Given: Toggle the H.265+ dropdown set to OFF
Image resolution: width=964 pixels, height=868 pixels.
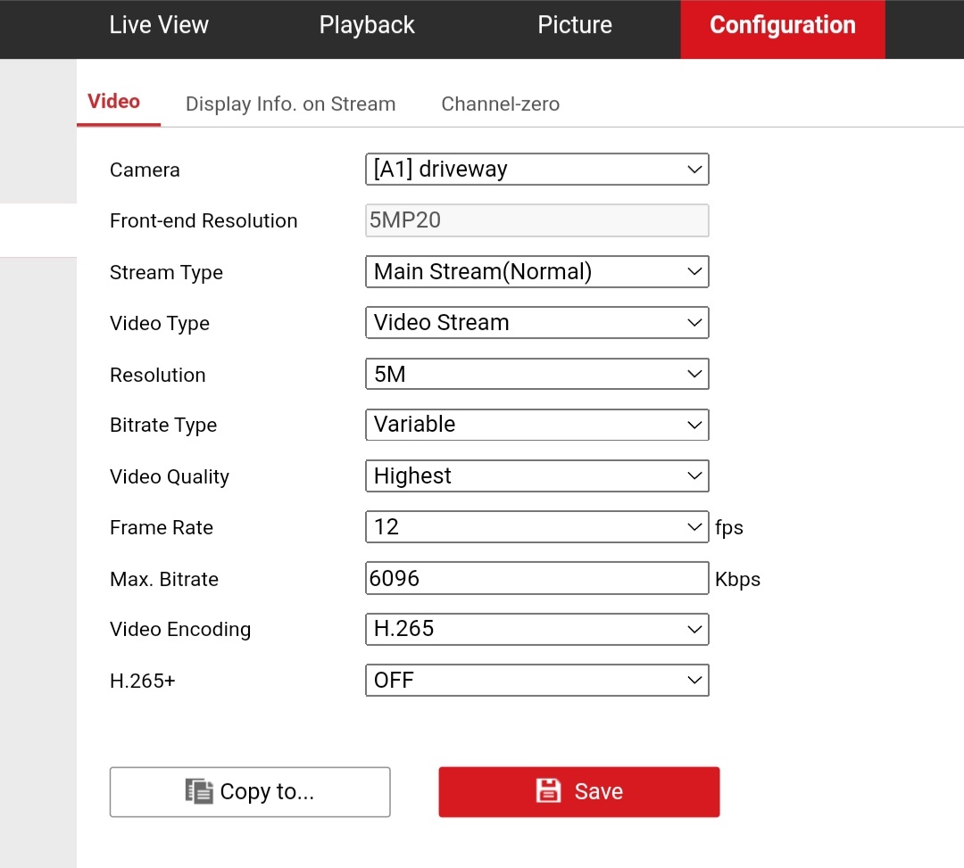Looking at the screenshot, I should click(536, 681).
